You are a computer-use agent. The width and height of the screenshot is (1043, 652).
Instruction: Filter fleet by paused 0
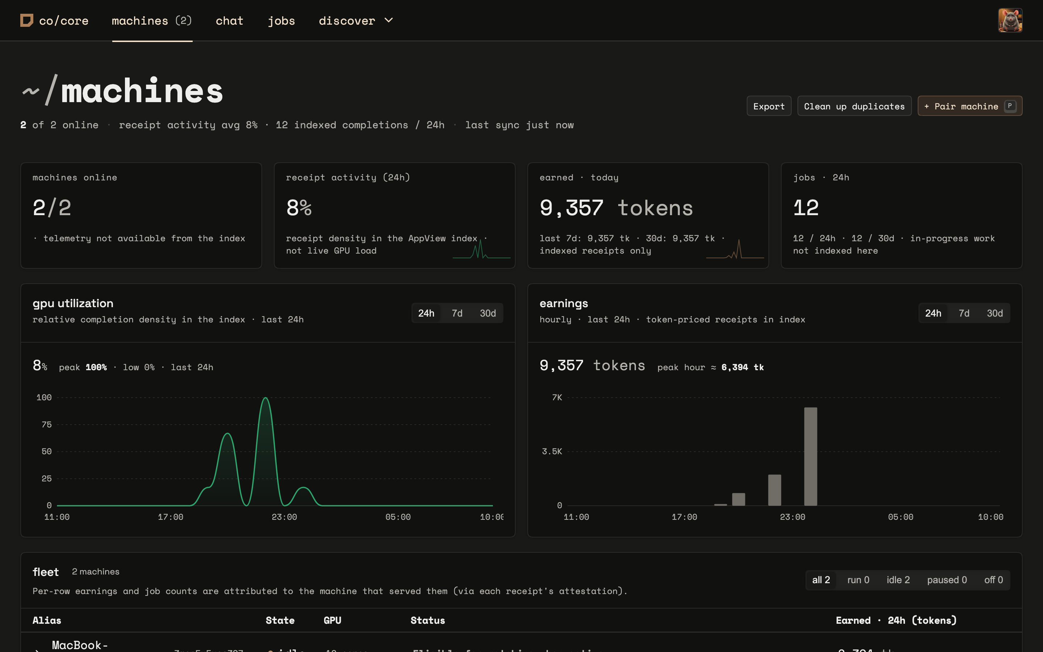(947, 580)
